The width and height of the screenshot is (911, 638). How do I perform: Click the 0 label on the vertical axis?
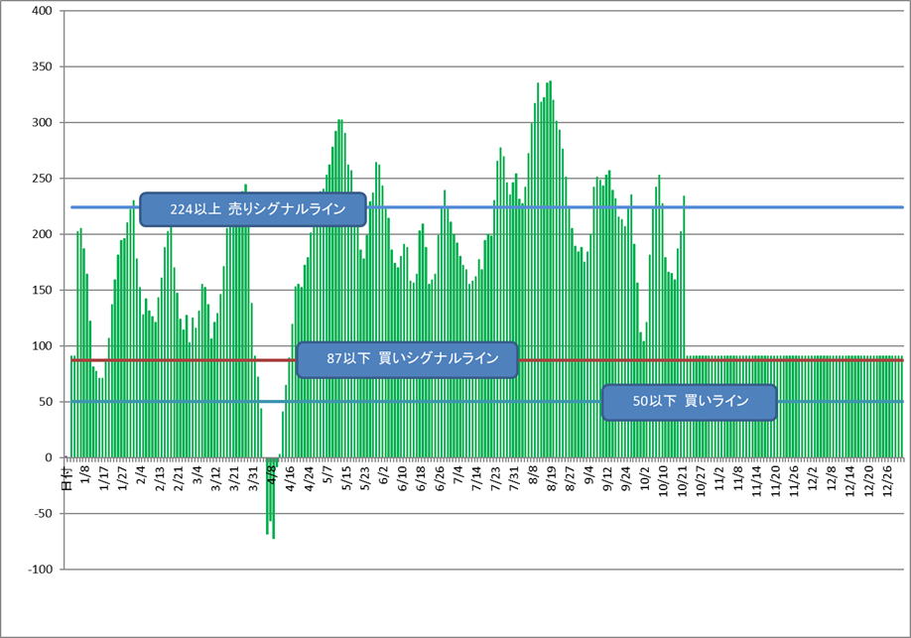51,457
